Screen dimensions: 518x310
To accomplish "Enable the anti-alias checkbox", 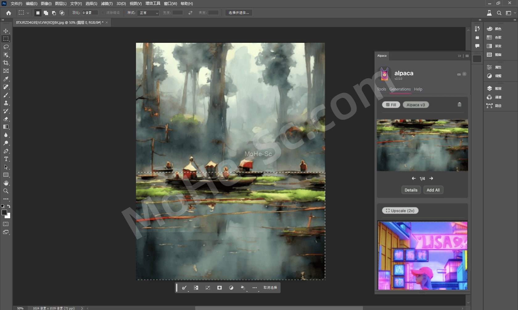I will 103,13.
